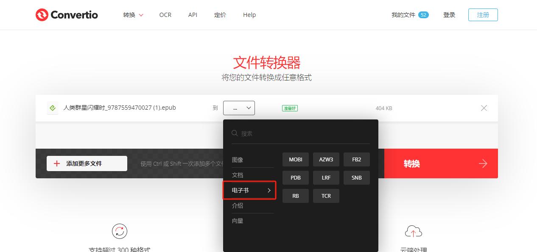This screenshot has height=252, width=537.
Task: Click the magnifier icon in format search
Action: click(235, 133)
